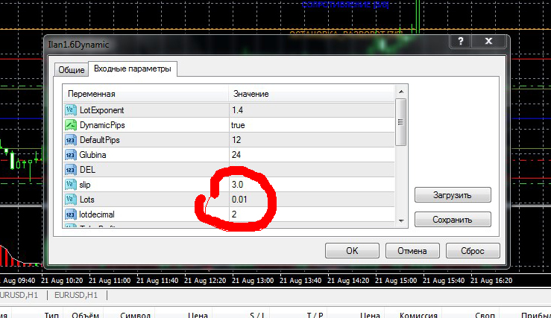Image resolution: width=551 pixels, height=318 pixels.
Task: Click the Отмена button
Action: pyautogui.click(x=412, y=251)
